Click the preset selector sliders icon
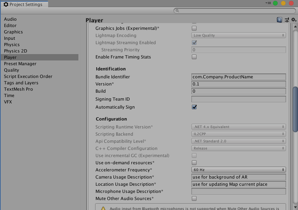 tap(286, 20)
